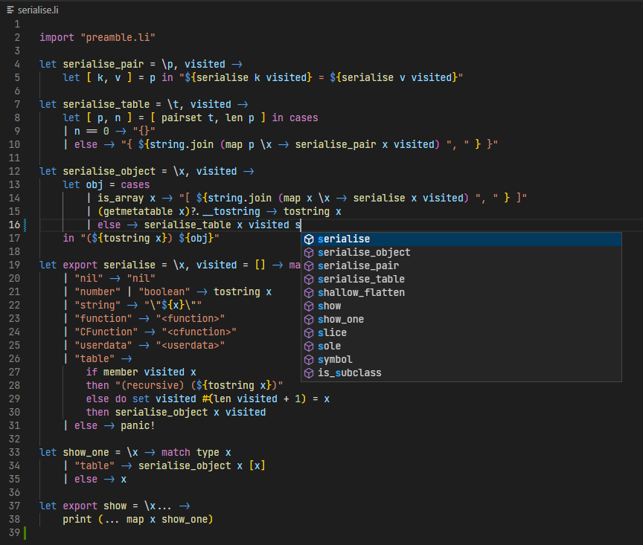643x545 pixels.
Task: Pick 'sole' in the completion popup
Action: (x=461, y=346)
